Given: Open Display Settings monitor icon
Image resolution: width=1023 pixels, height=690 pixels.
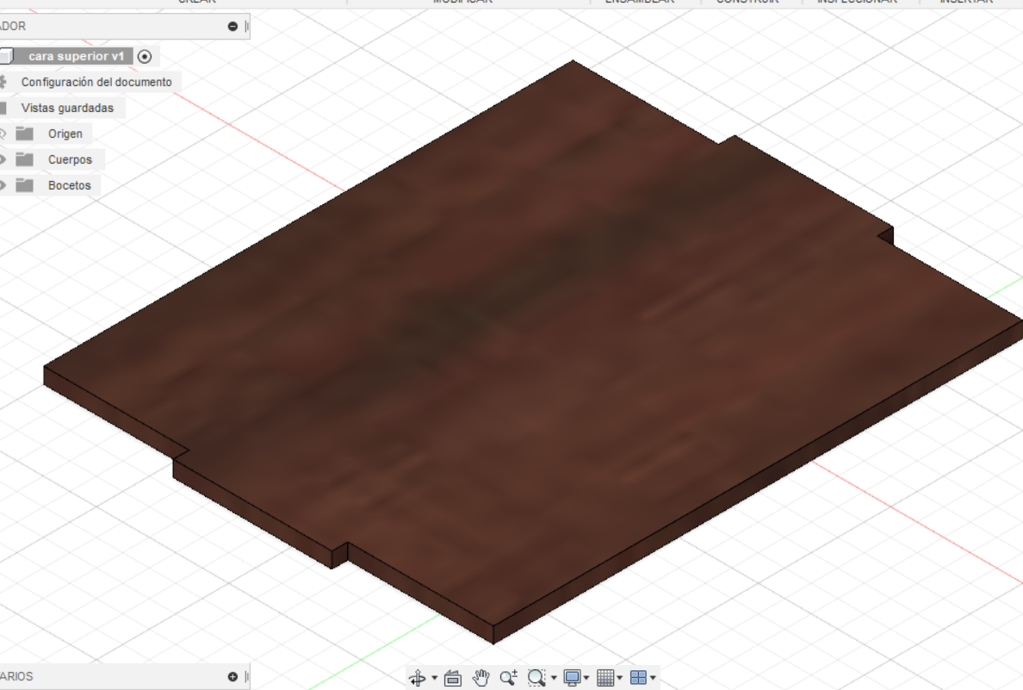Looking at the screenshot, I should (x=572, y=678).
